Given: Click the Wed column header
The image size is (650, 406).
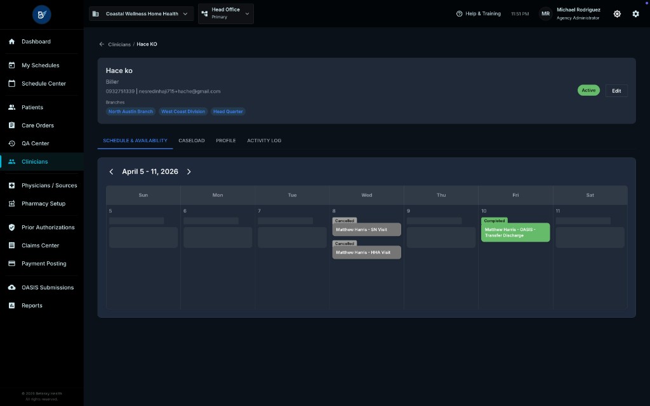Looking at the screenshot, I should [x=366, y=195].
